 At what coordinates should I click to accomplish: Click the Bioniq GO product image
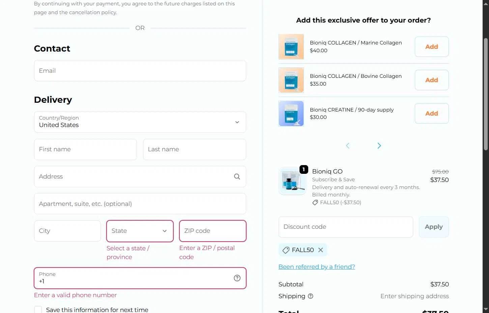(x=292, y=181)
